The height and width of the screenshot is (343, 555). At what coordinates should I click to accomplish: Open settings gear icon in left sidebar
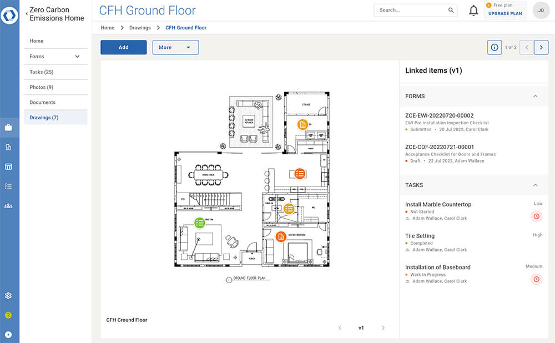[x=8, y=296]
